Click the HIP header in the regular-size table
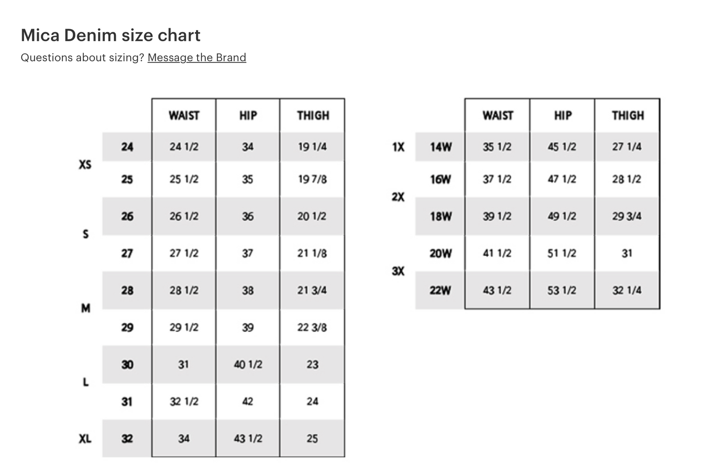 click(248, 115)
